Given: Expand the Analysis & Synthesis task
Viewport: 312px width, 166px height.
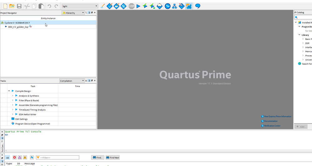Looking at the screenshot, I should click(12, 95).
